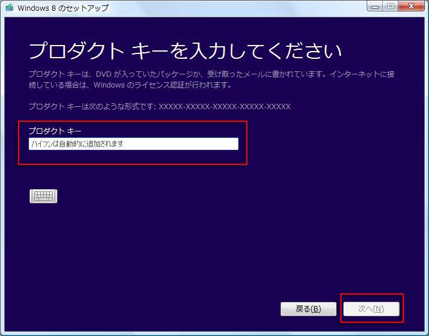Viewport: 429px width, 336px height.
Task: Close the Windows 8 setup window
Action: [412, 7]
